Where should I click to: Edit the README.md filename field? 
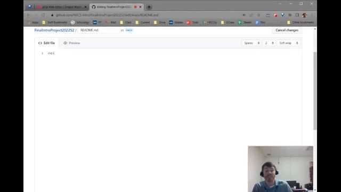99,30
